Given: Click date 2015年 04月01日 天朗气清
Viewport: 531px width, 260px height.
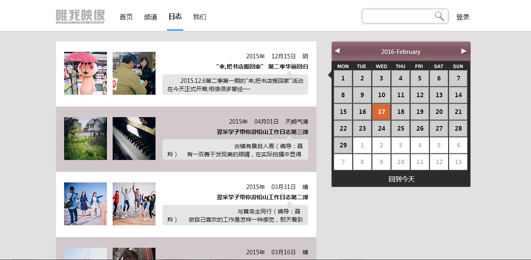Looking at the screenshot, I should coord(269,121).
